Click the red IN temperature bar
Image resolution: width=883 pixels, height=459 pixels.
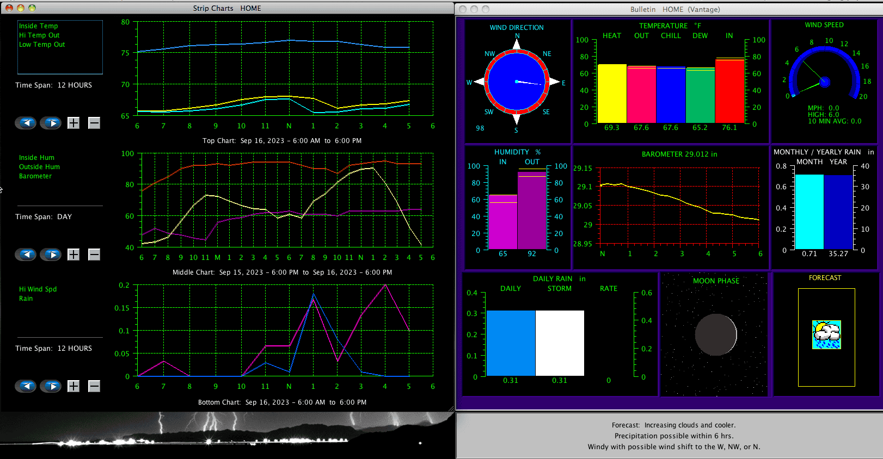730,91
